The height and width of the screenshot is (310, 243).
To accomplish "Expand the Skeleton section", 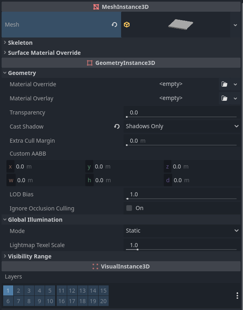I will 20,43.
